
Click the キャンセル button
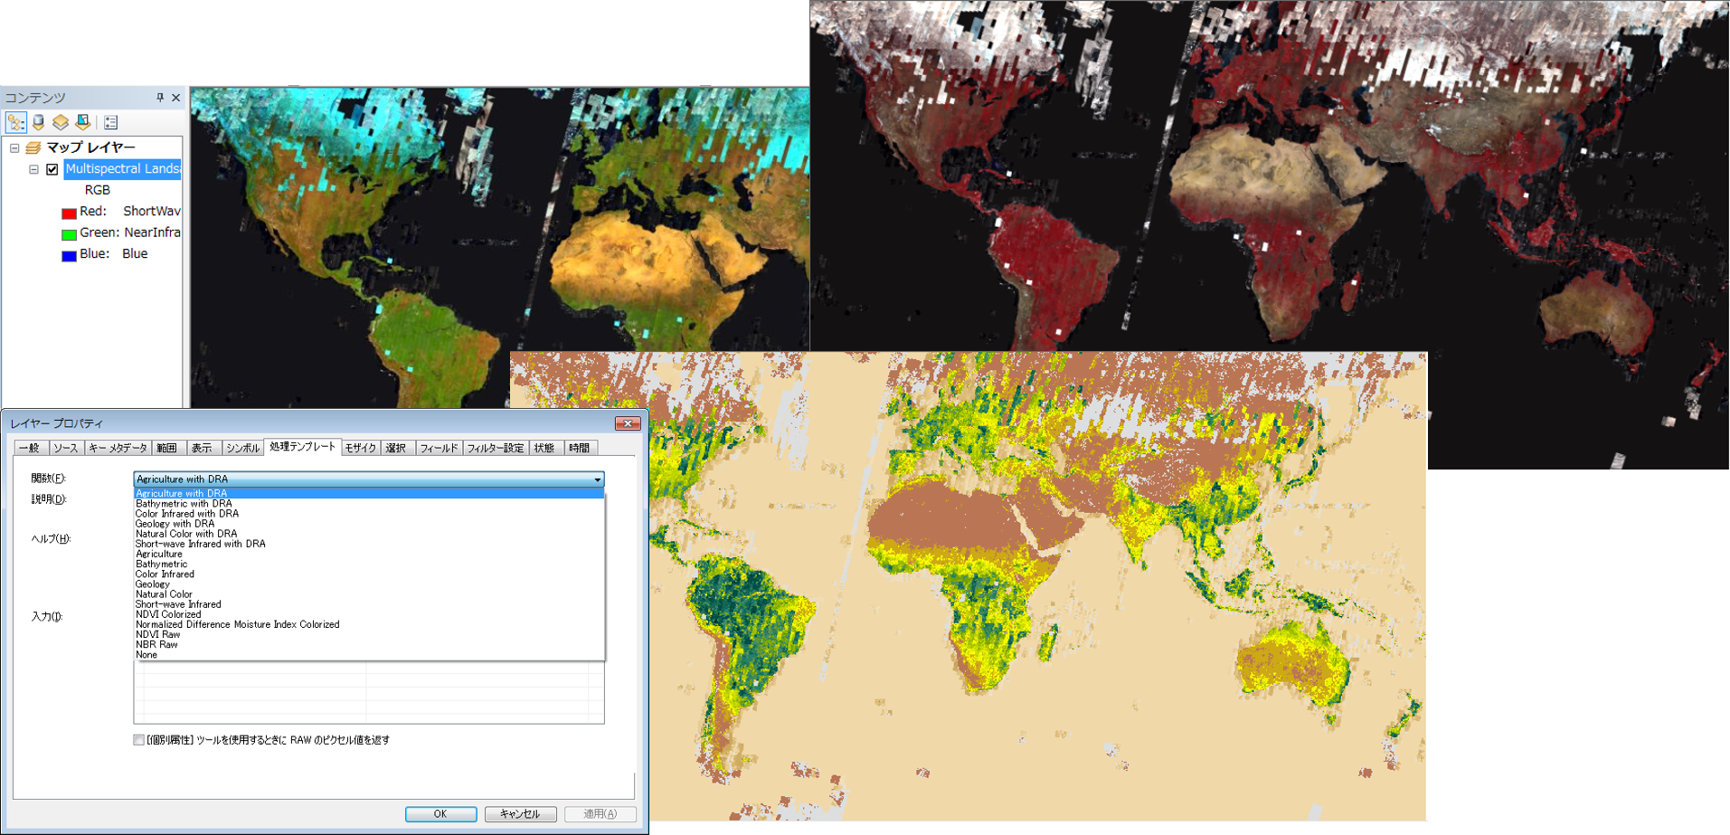[x=520, y=814]
